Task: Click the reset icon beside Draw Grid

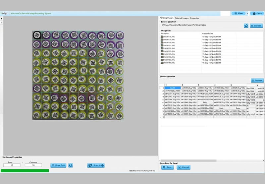Action: click(71, 165)
